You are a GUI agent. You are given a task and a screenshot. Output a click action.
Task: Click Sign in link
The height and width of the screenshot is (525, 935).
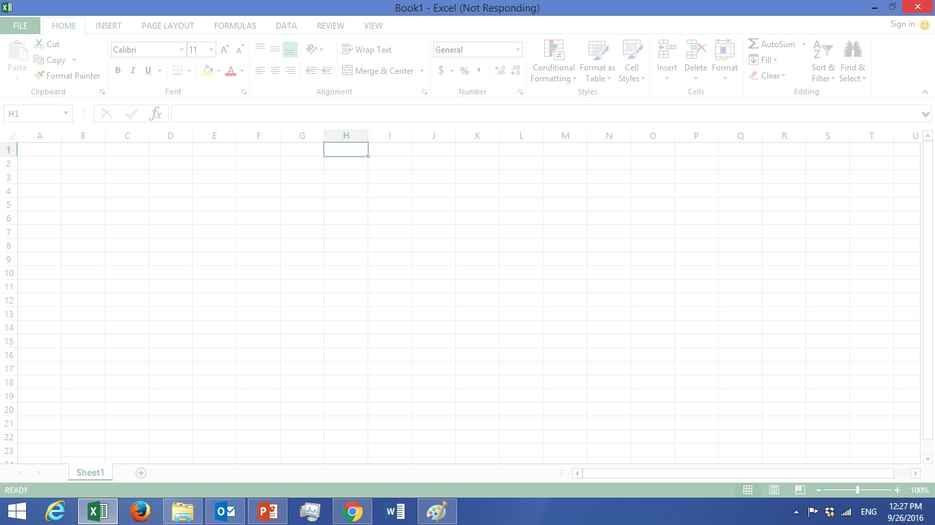coord(902,24)
